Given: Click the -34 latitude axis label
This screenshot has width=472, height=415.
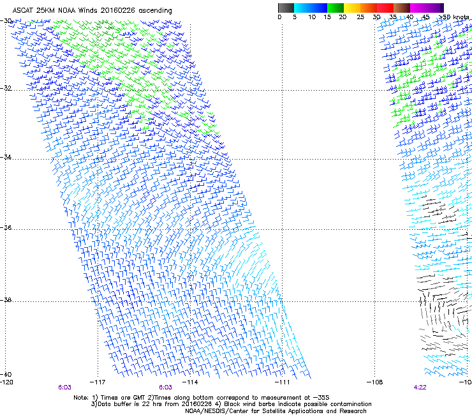Looking at the screenshot, I should (x=6, y=157).
